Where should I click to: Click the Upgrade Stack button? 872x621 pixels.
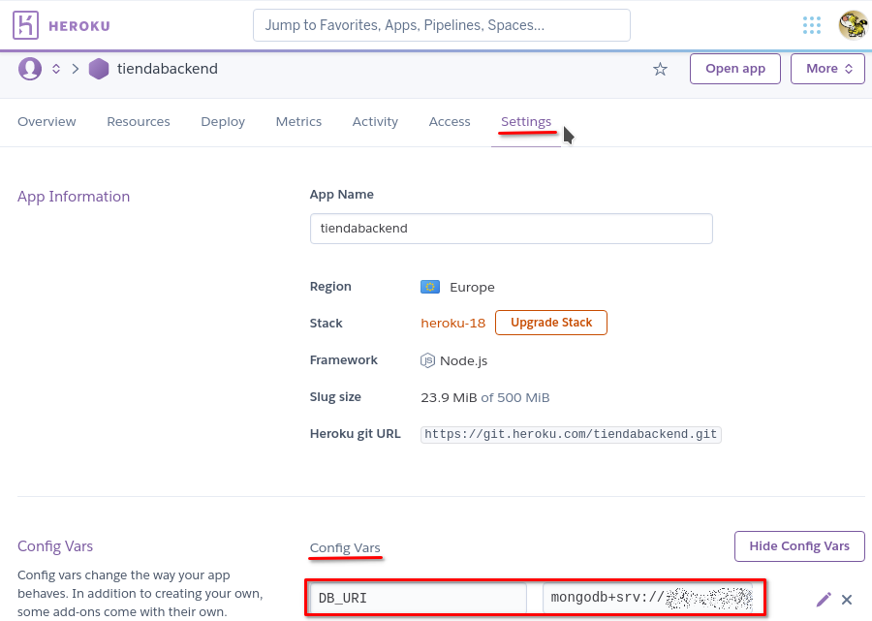[551, 323]
